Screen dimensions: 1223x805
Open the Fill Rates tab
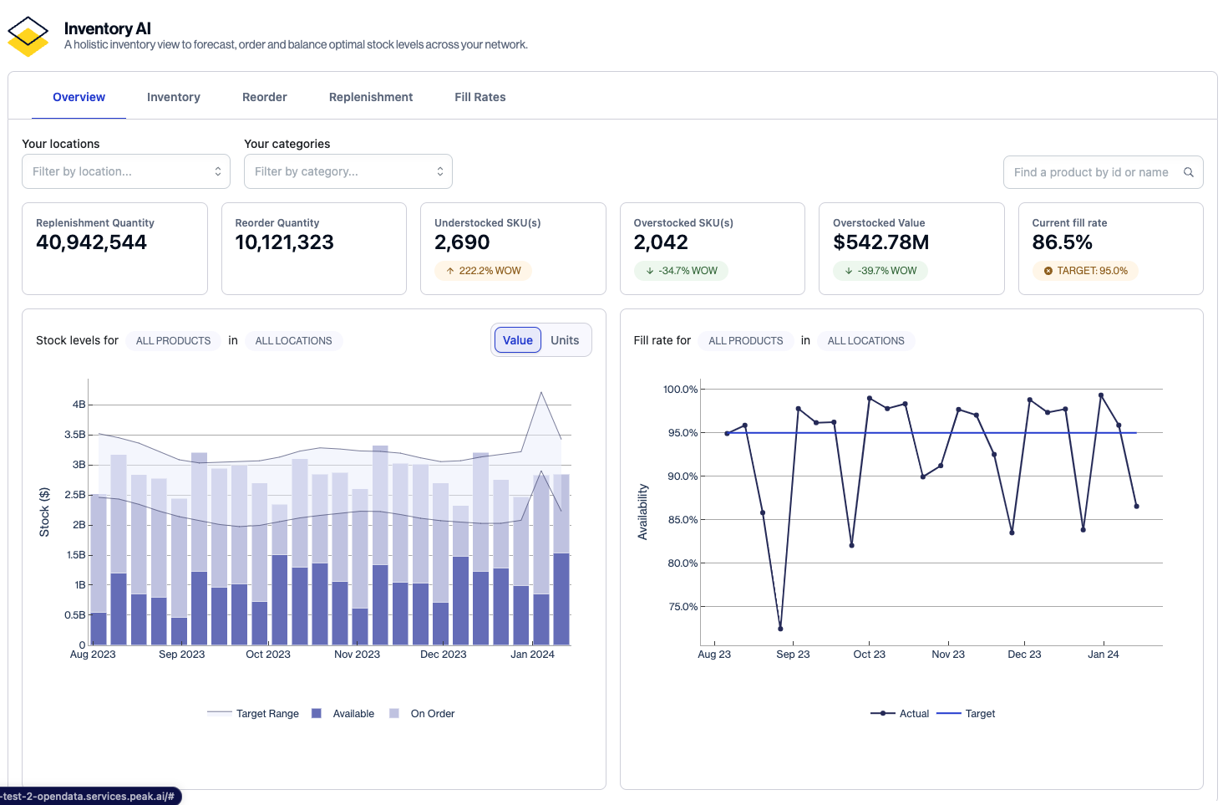480,97
